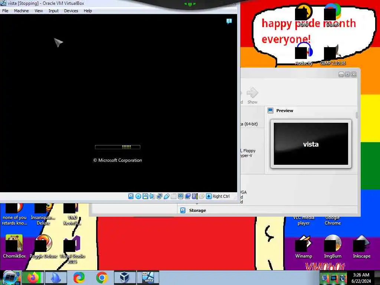Select the ShareX desktop icon
Screen dimensions: 380x285
[x=332, y=15]
